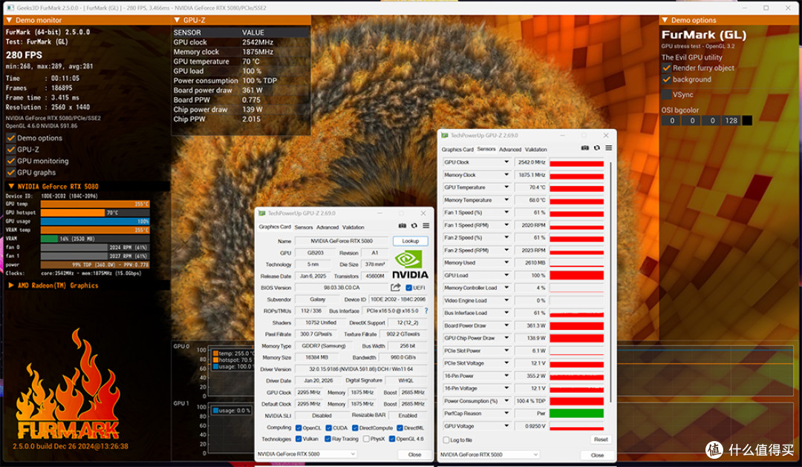Click the GPU Load red sensor graph

click(576, 275)
